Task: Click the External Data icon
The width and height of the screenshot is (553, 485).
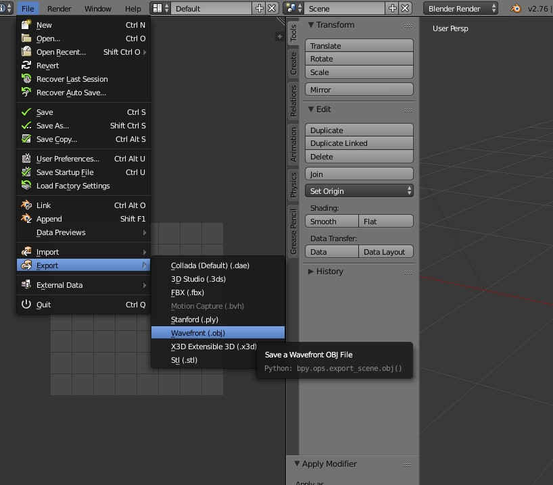Action: [26, 284]
